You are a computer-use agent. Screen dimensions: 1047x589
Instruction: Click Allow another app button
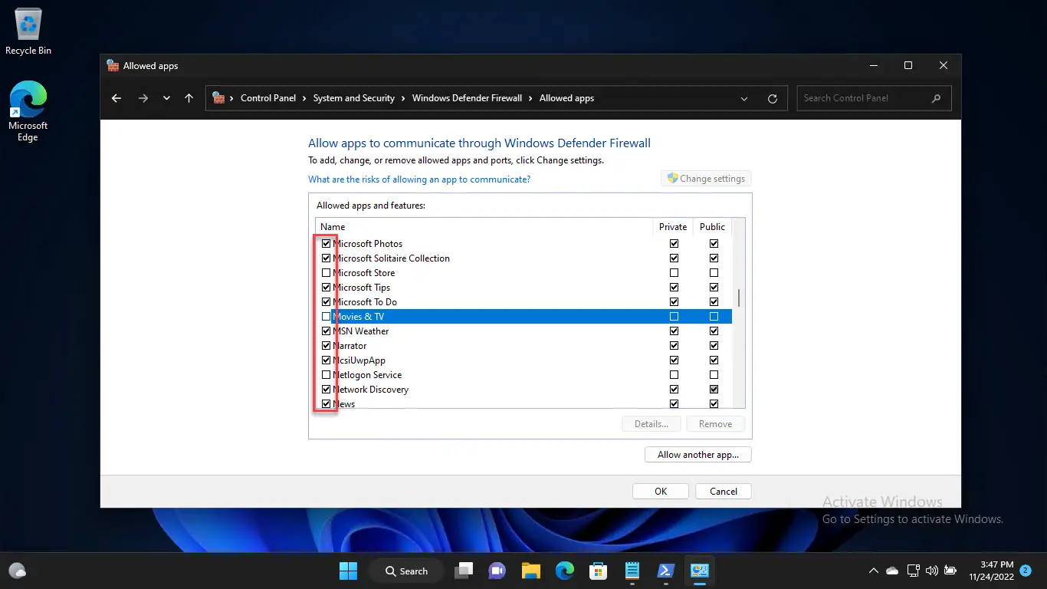pyautogui.click(x=698, y=455)
